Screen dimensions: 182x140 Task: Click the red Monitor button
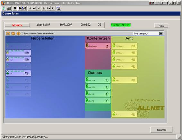click(17, 25)
